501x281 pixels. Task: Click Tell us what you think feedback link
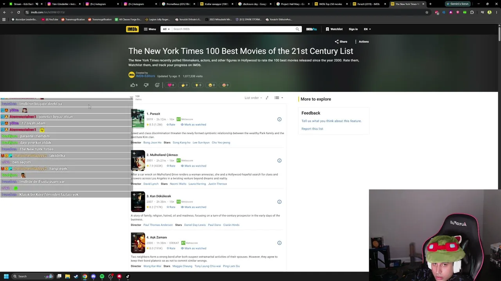point(332,121)
